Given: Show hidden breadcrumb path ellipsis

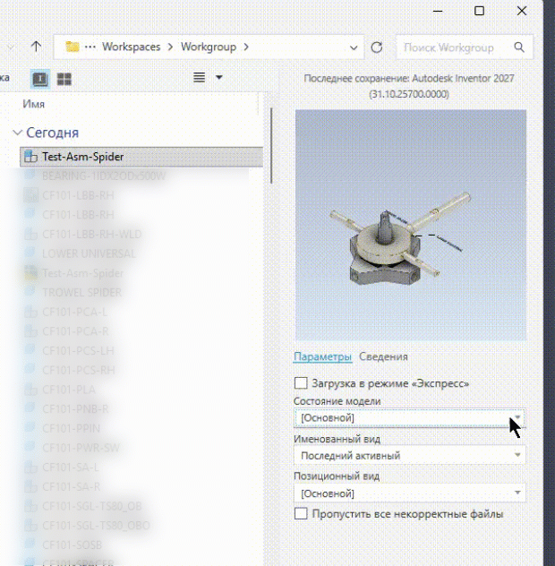Looking at the screenshot, I should pyautogui.click(x=90, y=47).
